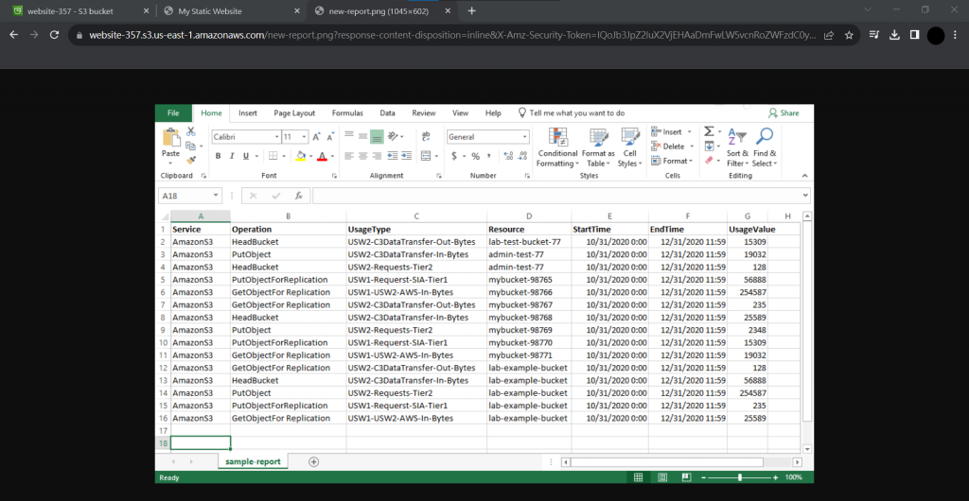The image size is (969, 501).
Task: Toggle Bold formatting
Action: pyautogui.click(x=219, y=156)
